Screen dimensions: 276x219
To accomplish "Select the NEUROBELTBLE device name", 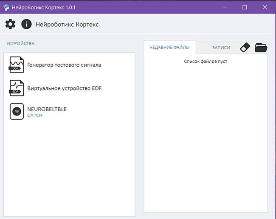I will pyautogui.click(x=47, y=109).
